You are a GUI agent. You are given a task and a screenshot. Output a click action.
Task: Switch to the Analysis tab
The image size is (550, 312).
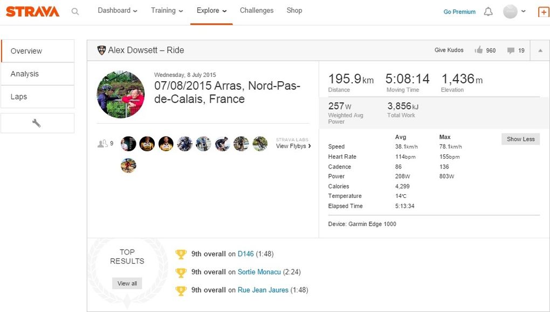25,74
